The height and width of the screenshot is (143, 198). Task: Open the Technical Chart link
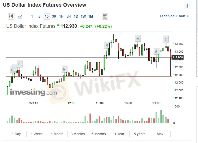click(174, 16)
